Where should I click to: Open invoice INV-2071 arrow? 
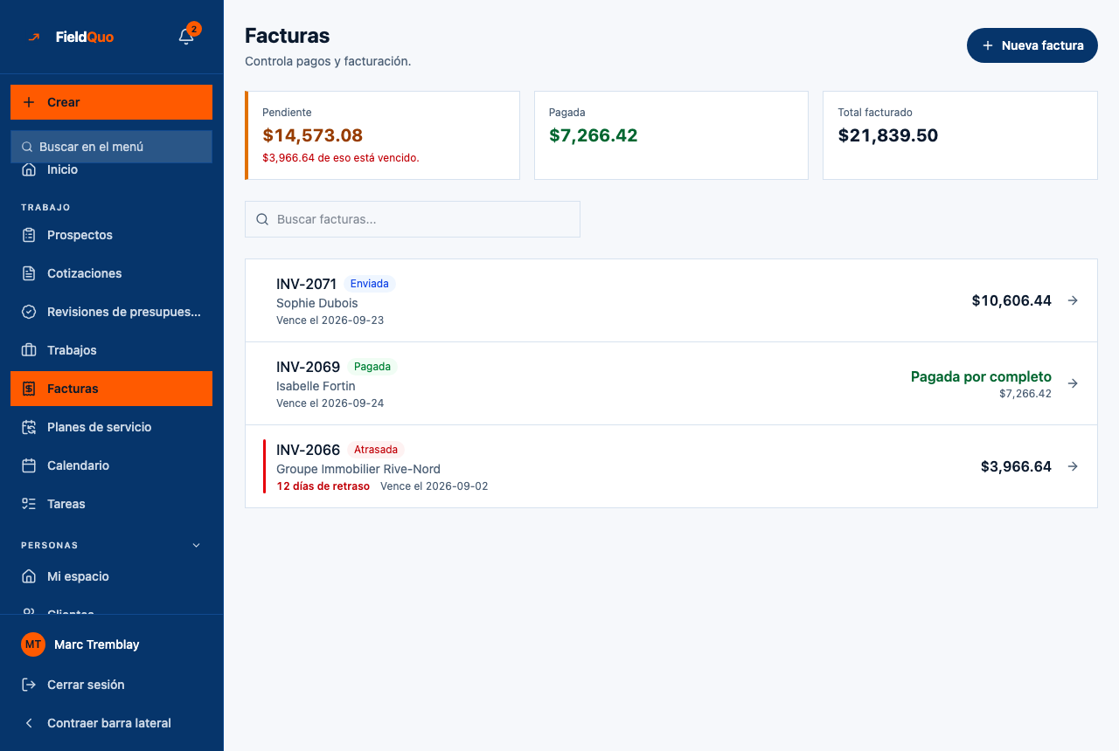pos(1073,300)
